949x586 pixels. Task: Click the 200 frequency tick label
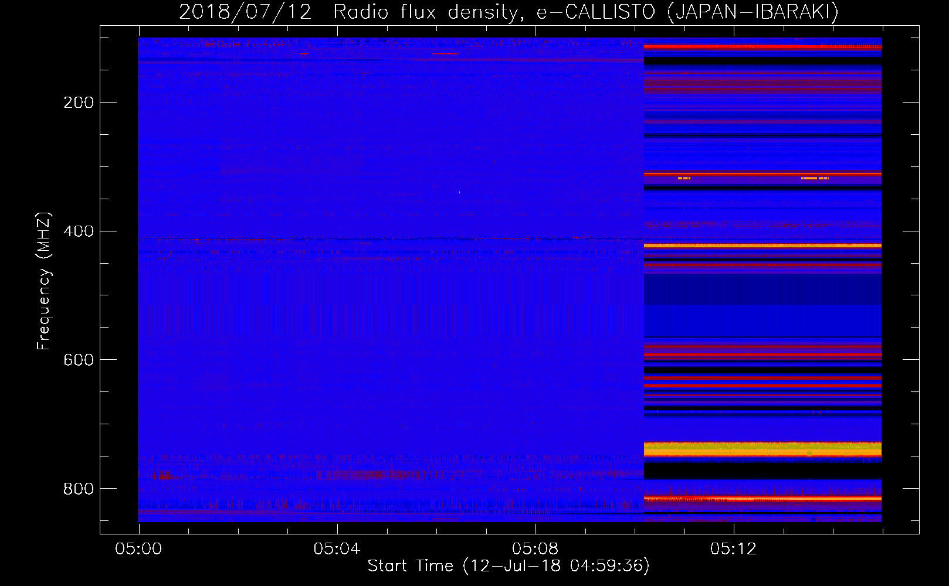click(79, 103)
